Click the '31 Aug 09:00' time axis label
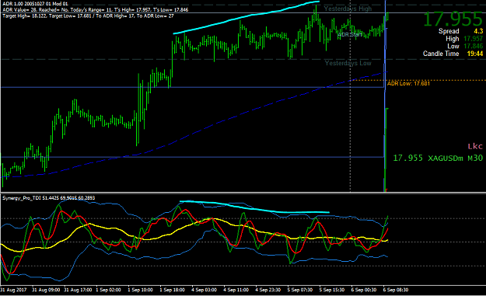Viewport: 486px width, 296px height. 46,290
